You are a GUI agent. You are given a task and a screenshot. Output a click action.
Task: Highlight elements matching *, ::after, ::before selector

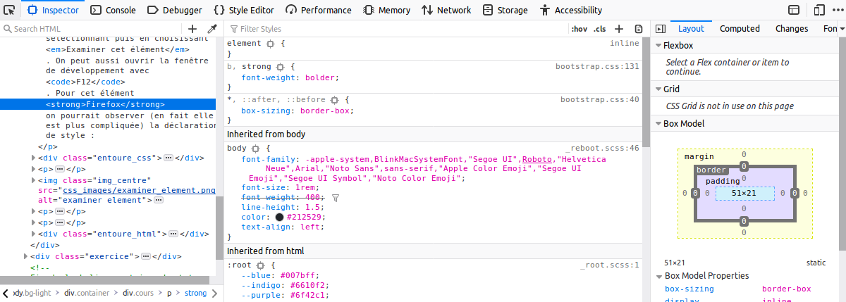(x=334, y=100)
